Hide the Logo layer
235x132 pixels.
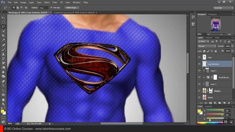point(199,57)
